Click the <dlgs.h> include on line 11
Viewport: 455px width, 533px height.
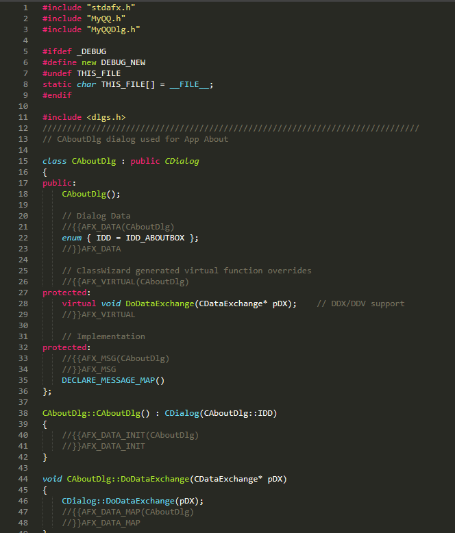[x=106, y=117]
